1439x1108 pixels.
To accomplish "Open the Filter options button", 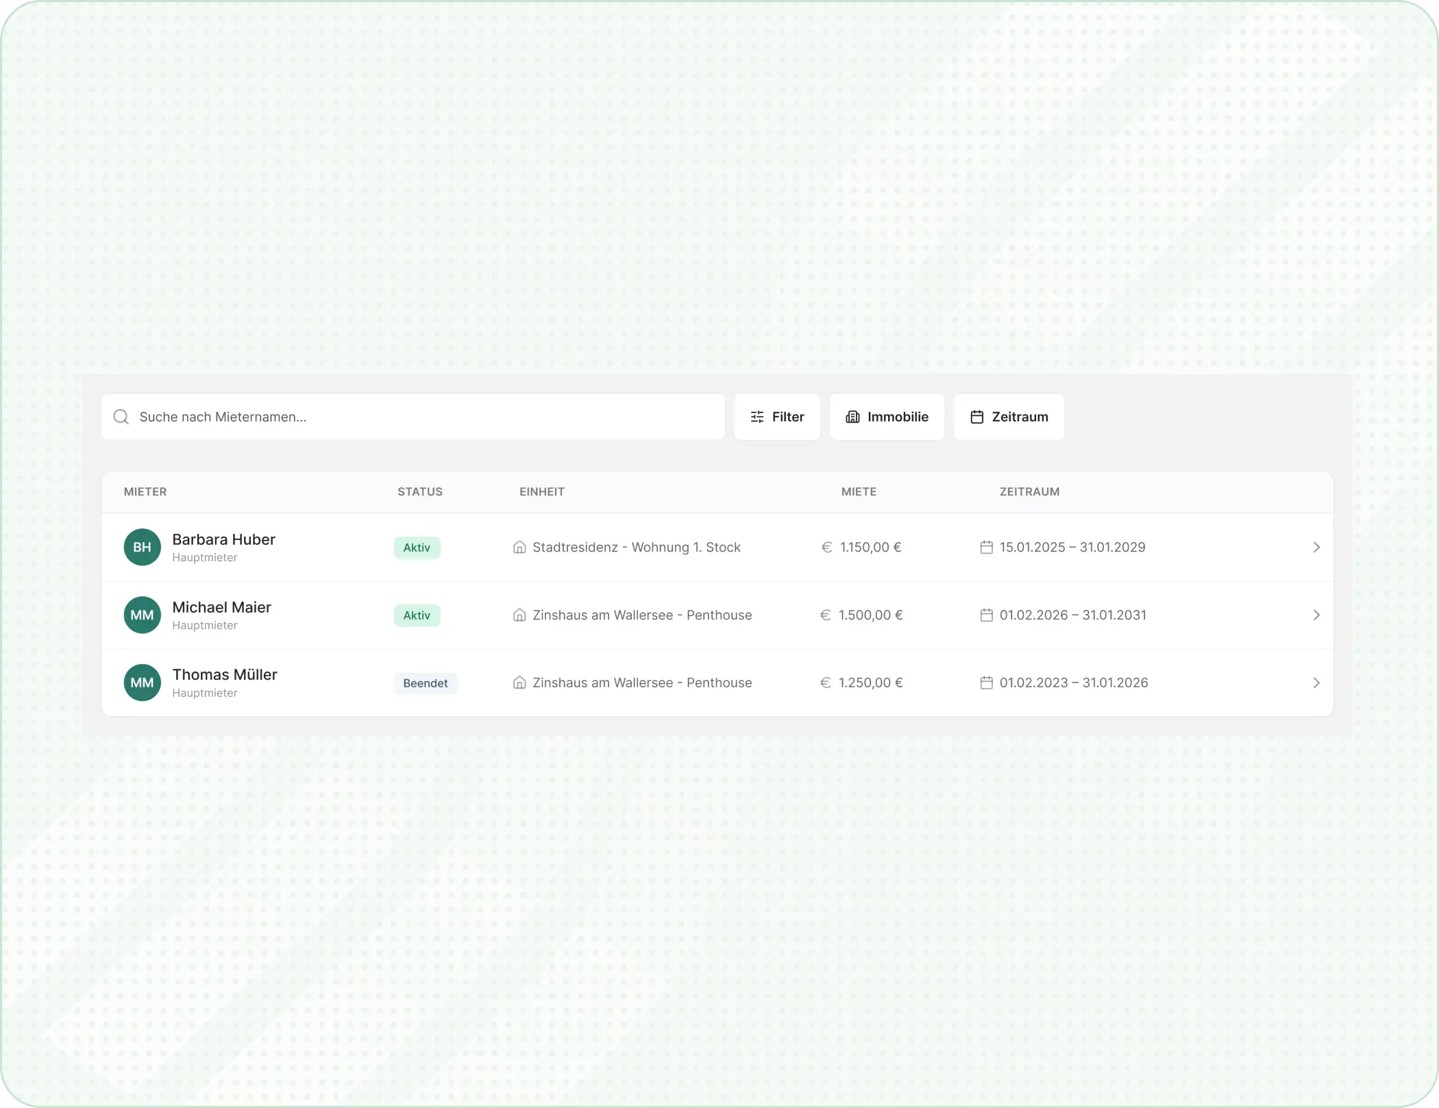I will [x=777, y=417].
